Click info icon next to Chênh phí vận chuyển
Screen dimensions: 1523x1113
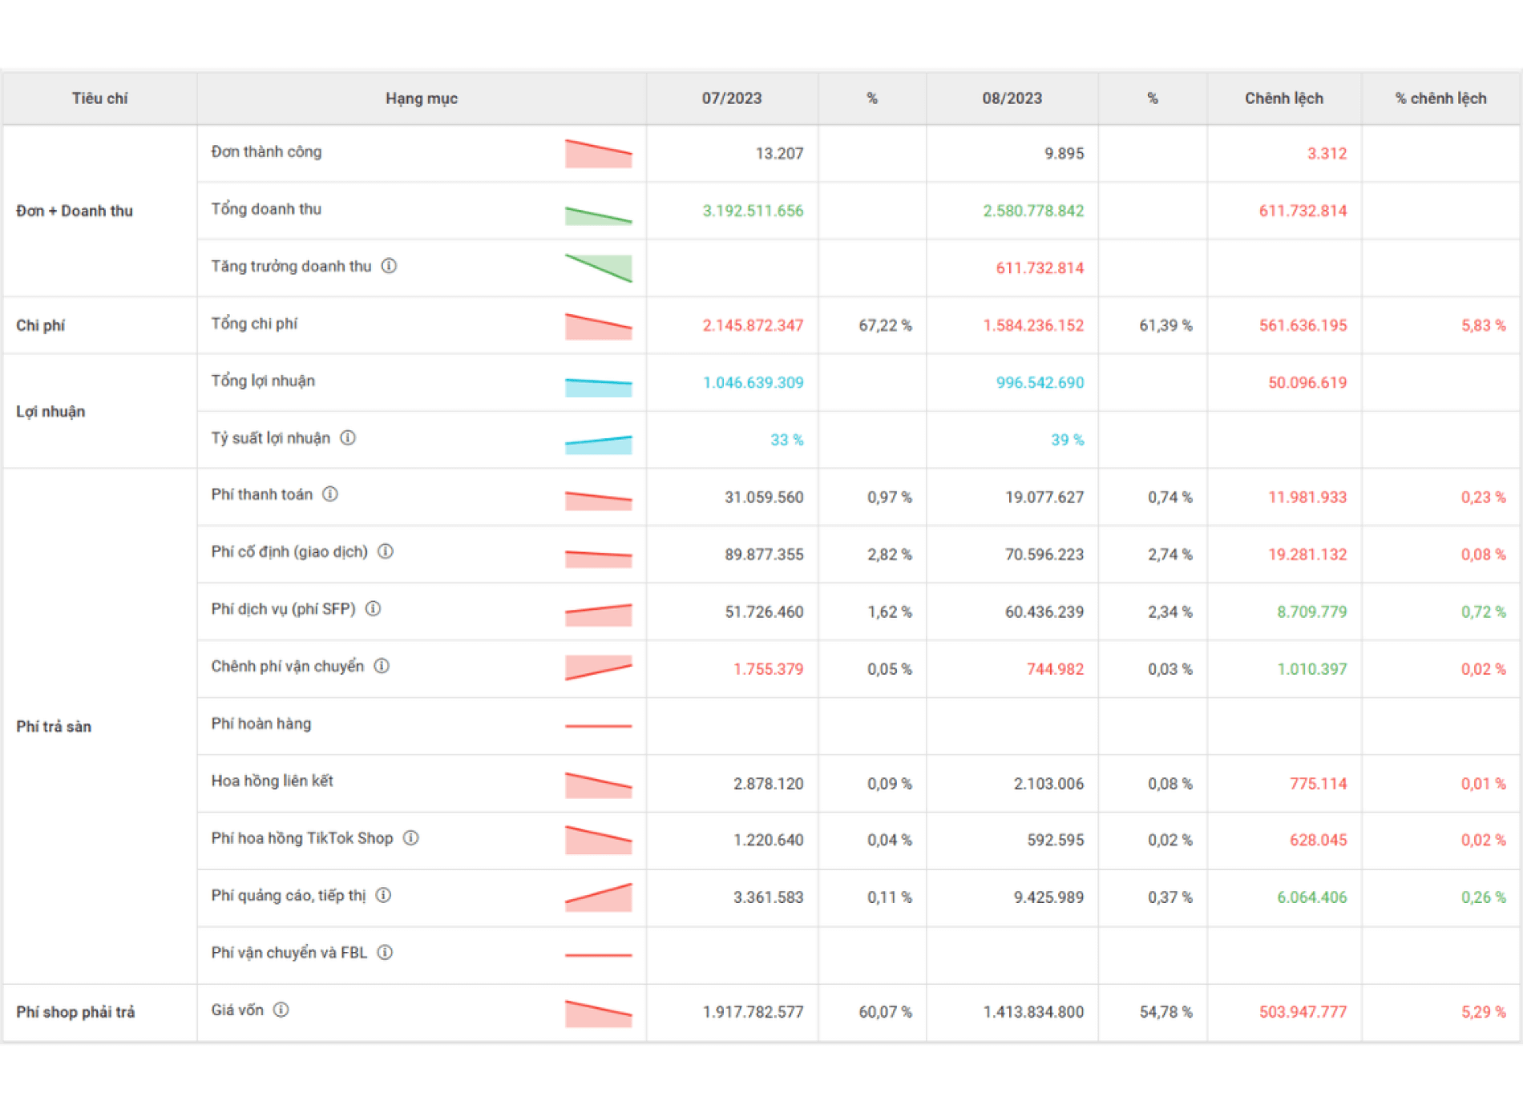click(x=382, y=666)
